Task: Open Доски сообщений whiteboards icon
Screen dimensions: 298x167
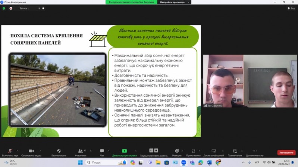Action: point(214,151)
